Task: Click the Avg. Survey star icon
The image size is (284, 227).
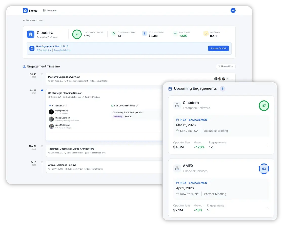Action: pyautogui.click(x=206, y=33)
